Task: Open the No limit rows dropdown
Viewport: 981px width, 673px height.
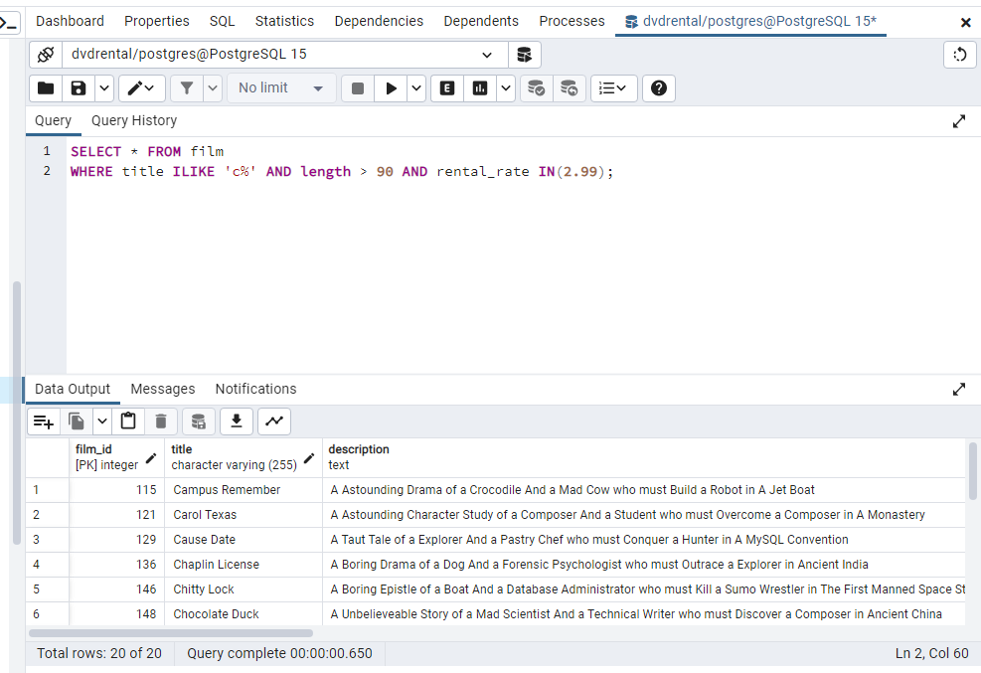Action: 281,88
